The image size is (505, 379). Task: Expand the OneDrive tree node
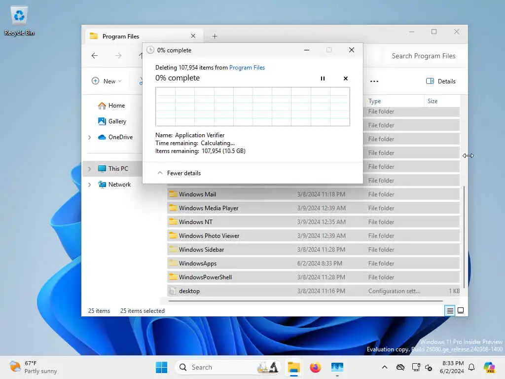point(90,137)
